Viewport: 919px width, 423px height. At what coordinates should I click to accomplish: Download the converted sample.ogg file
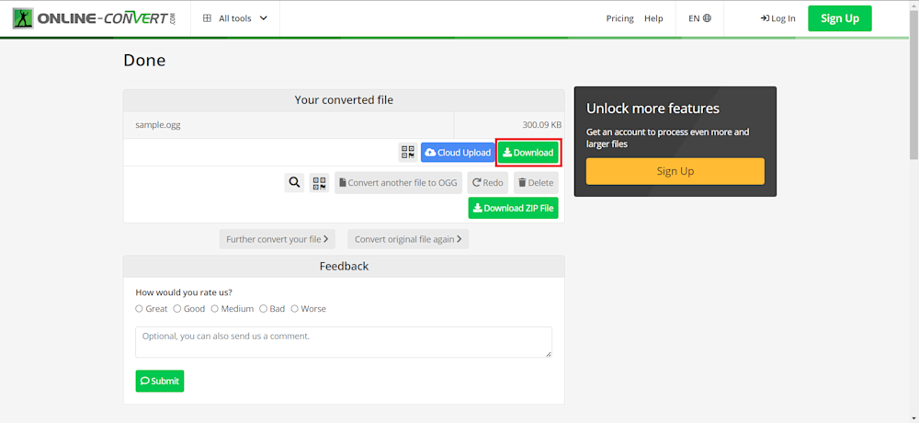pos(528,153)
